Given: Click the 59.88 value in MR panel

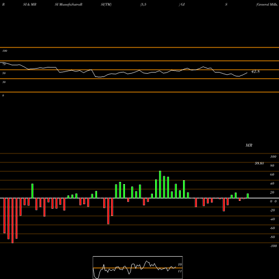Looking at the screenshot, I should [259, 163].
